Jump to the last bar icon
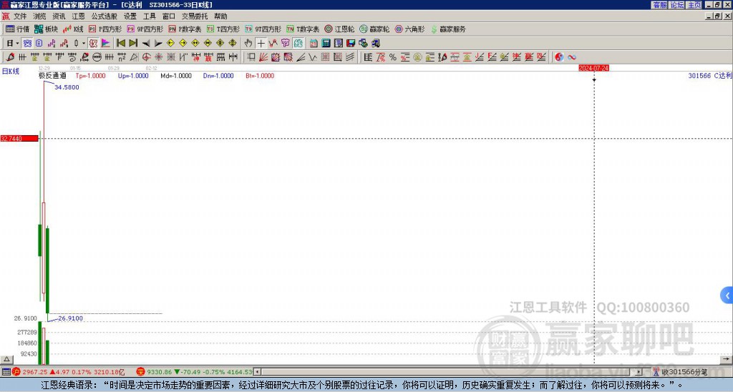This screenshot has height=392, width=733. pyautogui.click(x=133, y=43)
